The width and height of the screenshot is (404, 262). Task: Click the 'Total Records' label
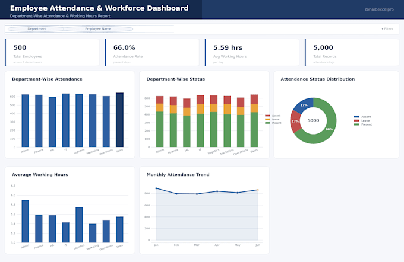325,56
